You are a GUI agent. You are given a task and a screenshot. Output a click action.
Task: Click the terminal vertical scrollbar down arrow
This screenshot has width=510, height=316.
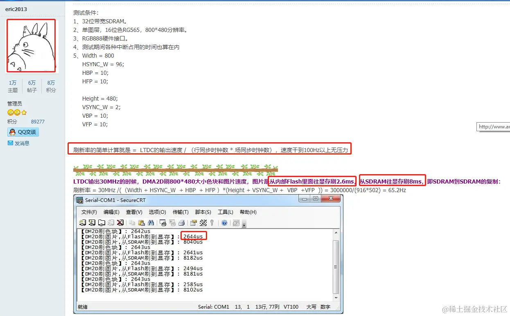coord(336,298)
